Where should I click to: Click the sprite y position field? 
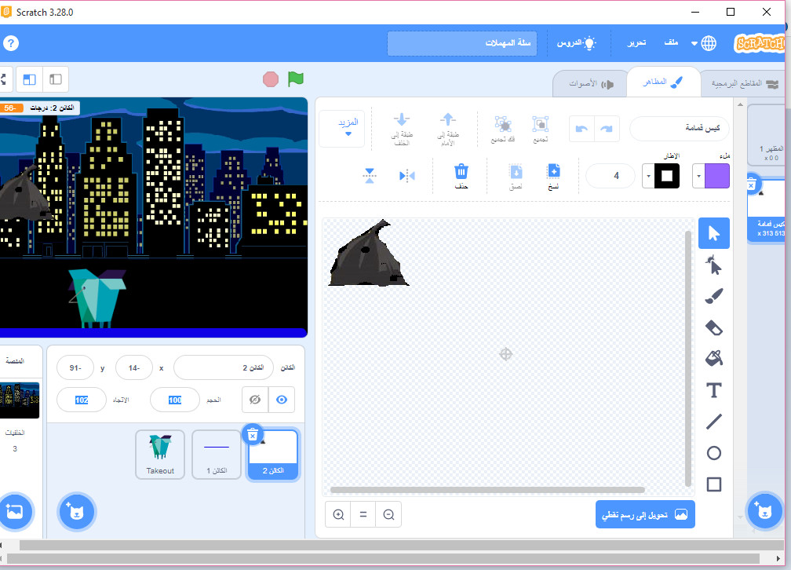[75, 367]
